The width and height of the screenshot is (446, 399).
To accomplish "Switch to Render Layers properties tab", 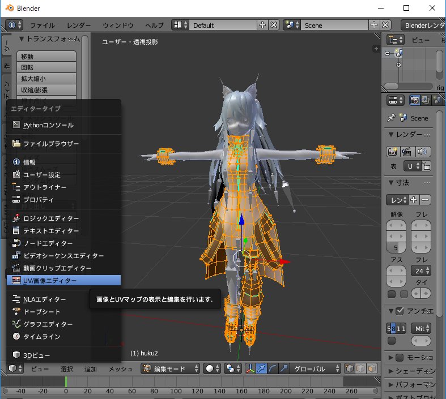I will pos(426,100).
